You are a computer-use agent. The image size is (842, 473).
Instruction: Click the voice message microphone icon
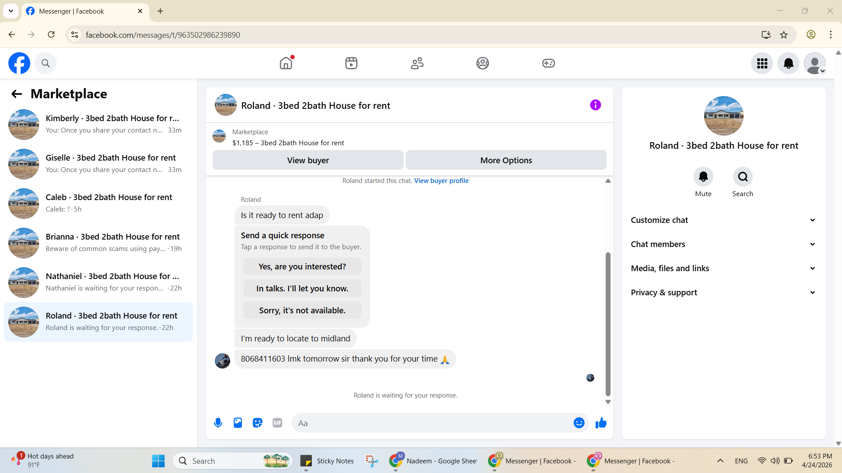[218, 423]
